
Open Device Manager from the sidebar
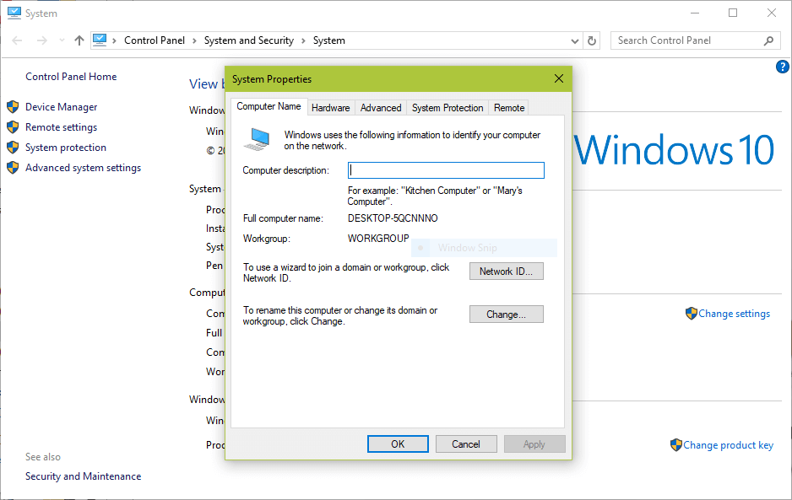61,107
